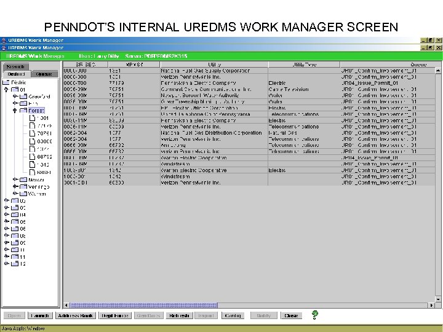443x332 pixels.
Task: Click the Mercer county folder icon
Action: (23, 180)
